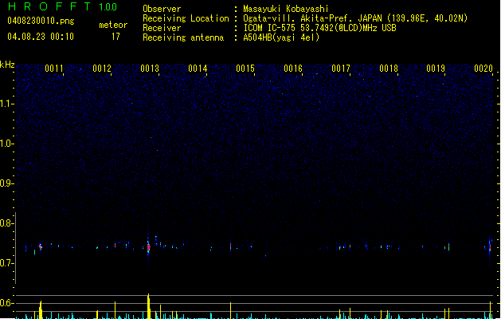Click the strong meteor echo at 0013

tap(148, 247)
